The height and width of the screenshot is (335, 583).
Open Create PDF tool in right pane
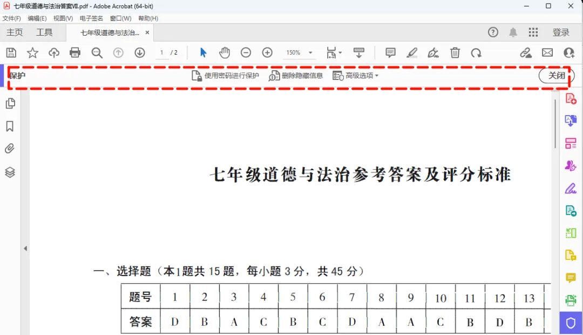pos(571,99)
